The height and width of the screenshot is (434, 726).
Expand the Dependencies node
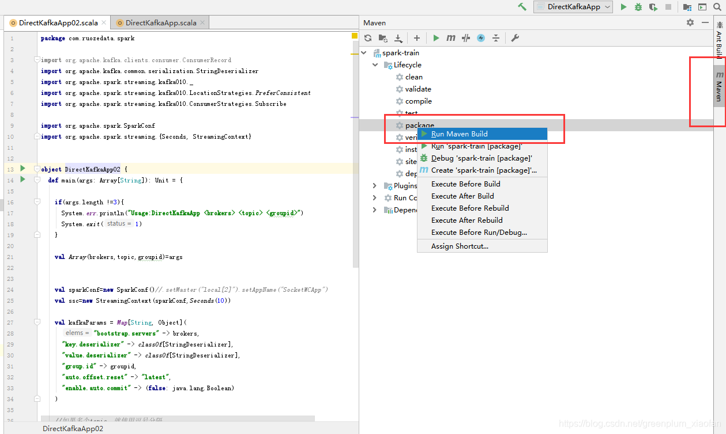coord(375,210)
